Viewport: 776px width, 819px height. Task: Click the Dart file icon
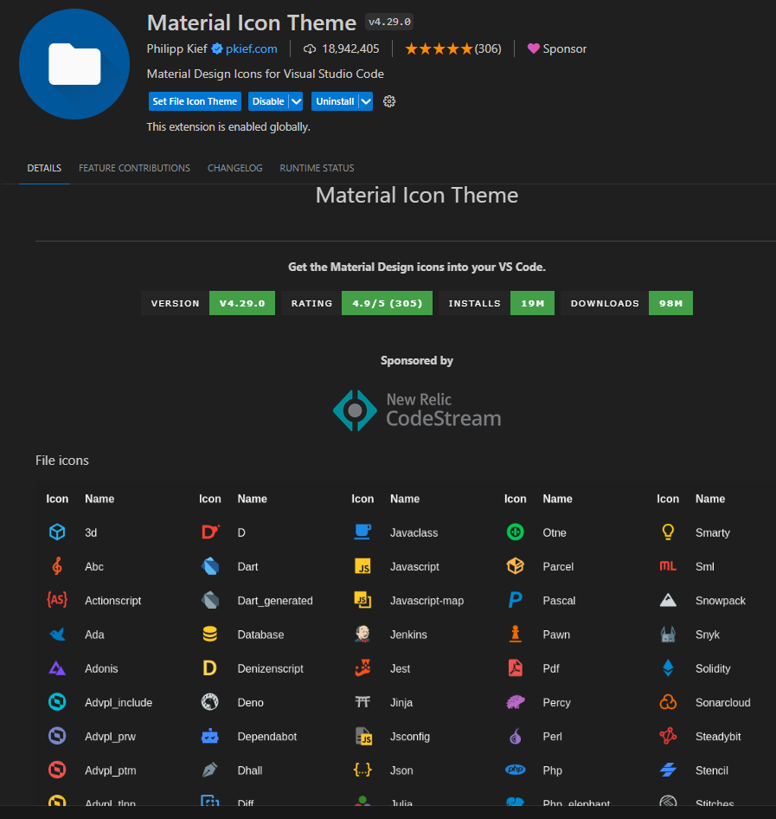pos(209,566)
